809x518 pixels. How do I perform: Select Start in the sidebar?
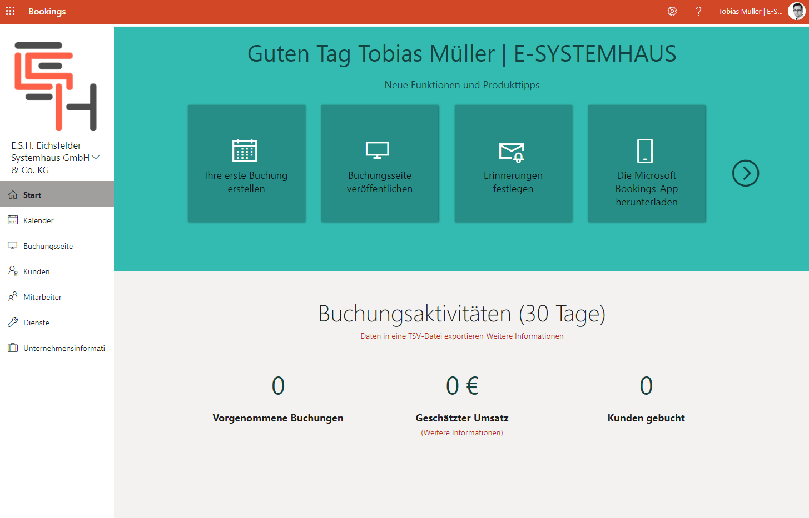click(x=32, y=195)
